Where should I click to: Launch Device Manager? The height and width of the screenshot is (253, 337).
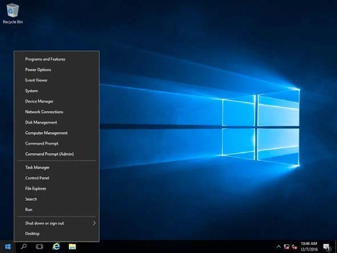click(x=56, y=101)
